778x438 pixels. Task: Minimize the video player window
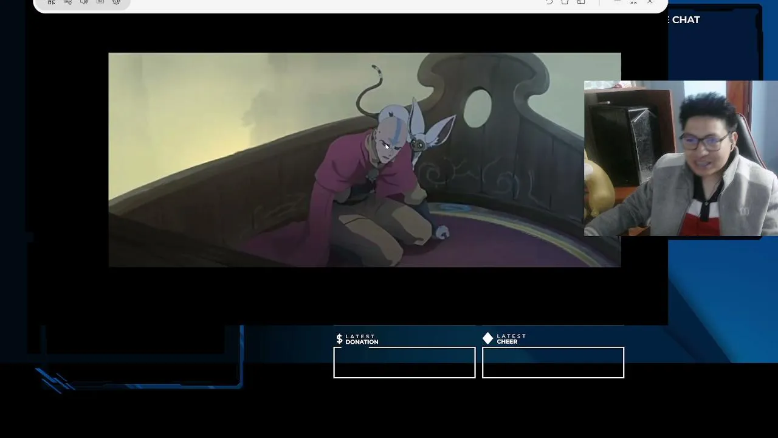(x=617, y=2)
